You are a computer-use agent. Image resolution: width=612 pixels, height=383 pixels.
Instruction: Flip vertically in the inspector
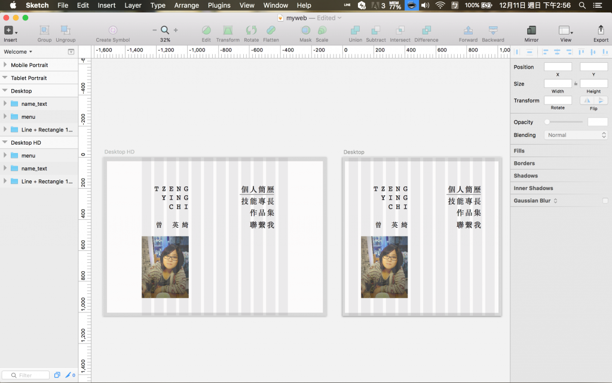coord(601,100)
